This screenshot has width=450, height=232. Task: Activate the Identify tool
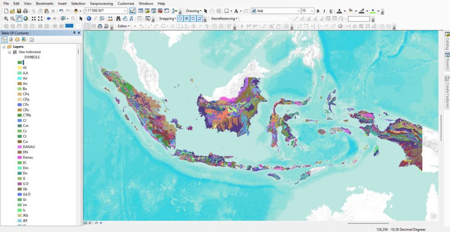[x=89, y=18]
